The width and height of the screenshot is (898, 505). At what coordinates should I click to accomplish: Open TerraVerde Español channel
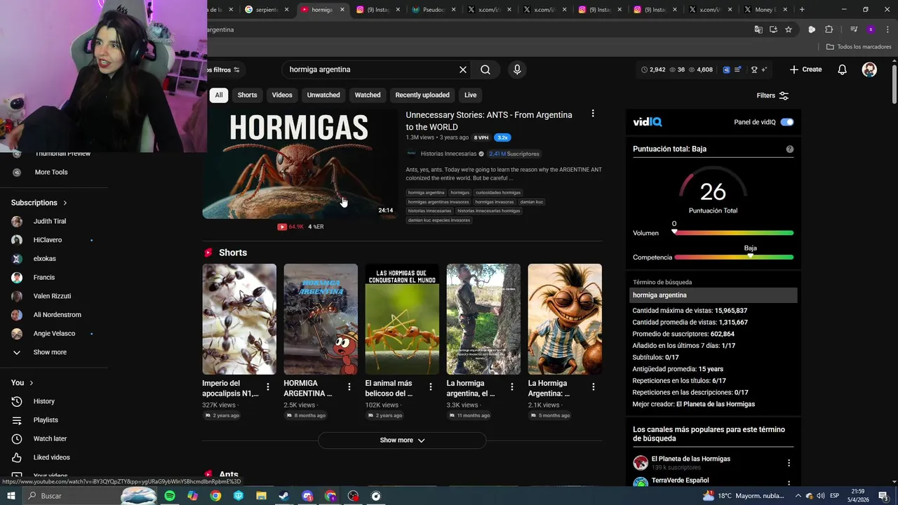(x=681, y=480)
